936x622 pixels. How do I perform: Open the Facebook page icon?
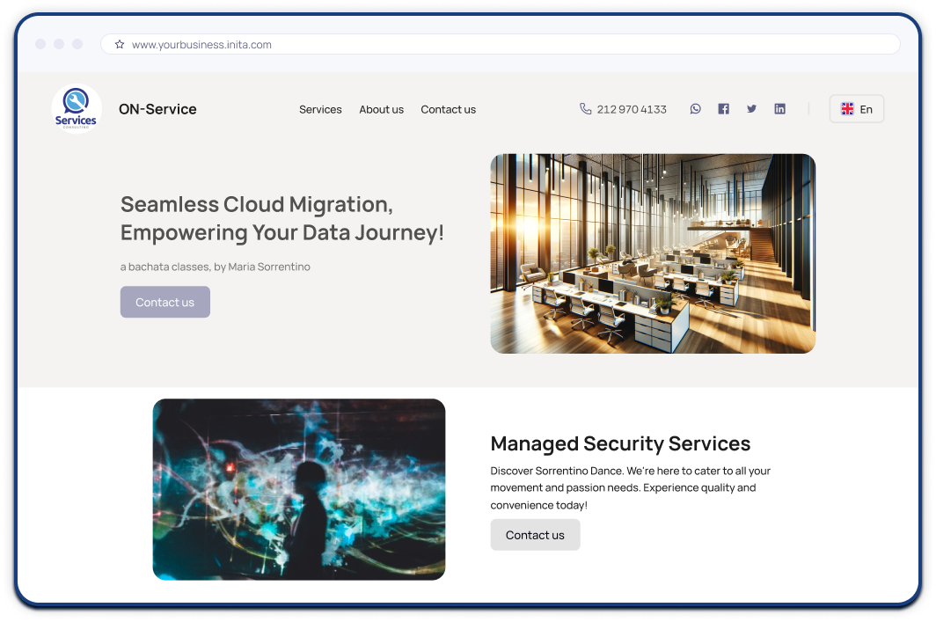tap(723, 109)
